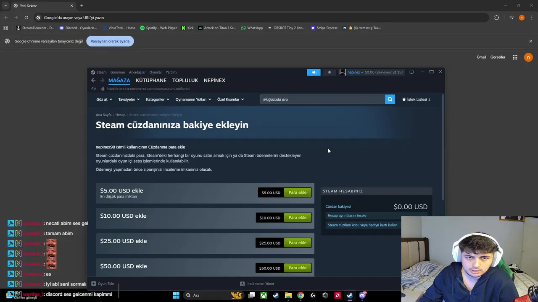Open StreamElements bookmark
The image size is (538, 302).
(35, 28)
